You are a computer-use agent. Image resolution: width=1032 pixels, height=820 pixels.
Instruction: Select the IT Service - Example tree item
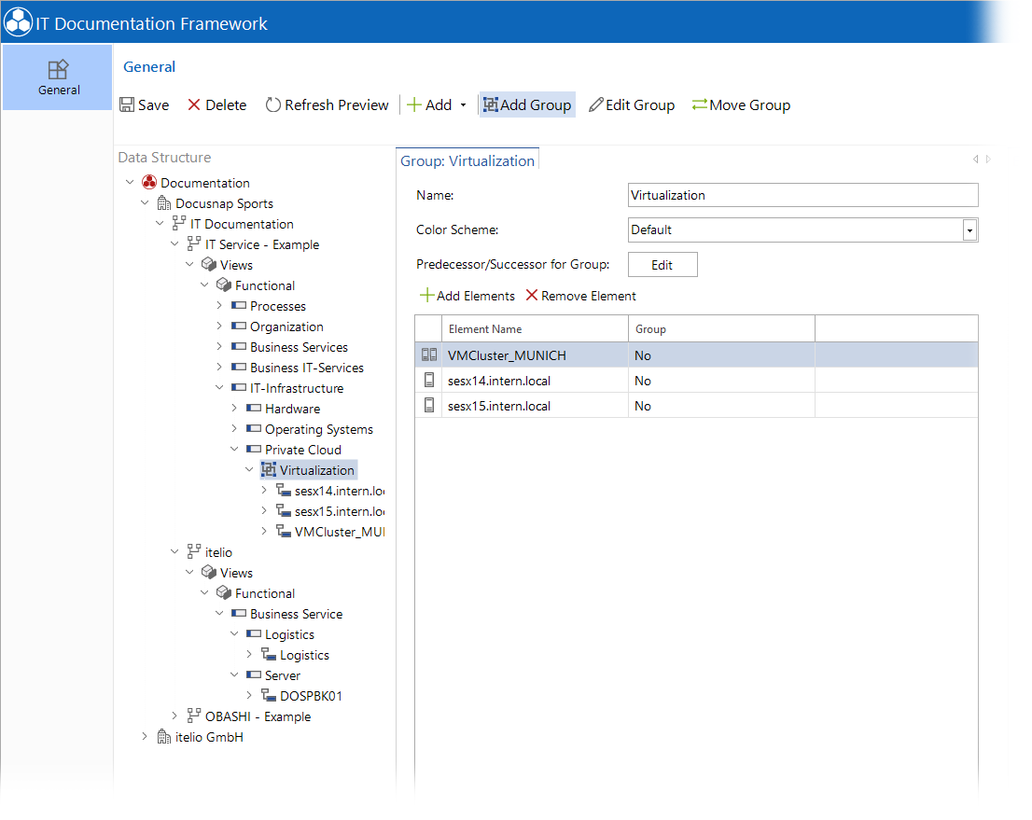point(262,244)
